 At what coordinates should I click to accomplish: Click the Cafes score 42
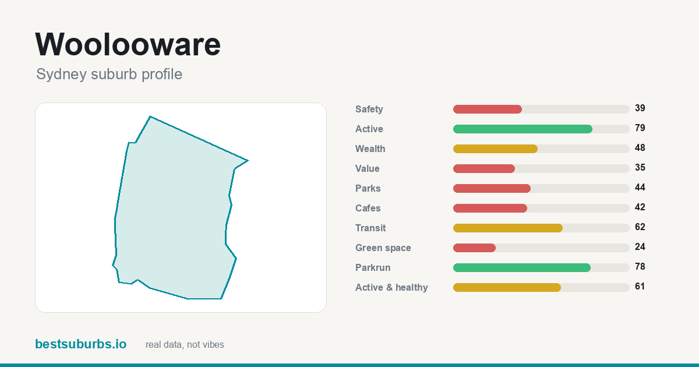[640, 207]
